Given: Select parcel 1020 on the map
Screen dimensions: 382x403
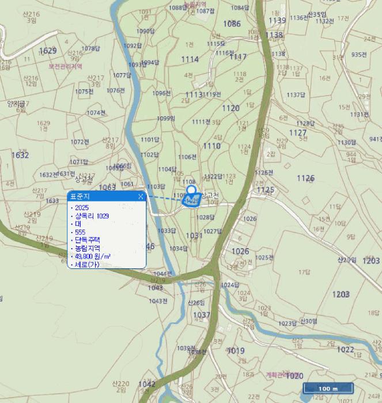Looking at the screenshot, I should [294, 377].
